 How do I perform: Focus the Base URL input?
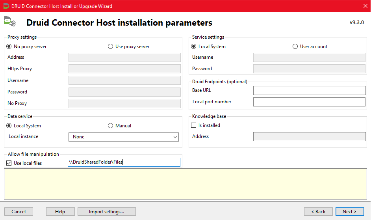tap(309, 90)
